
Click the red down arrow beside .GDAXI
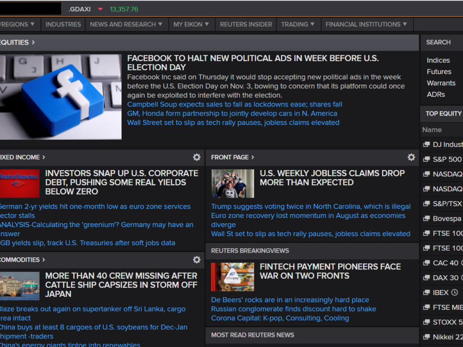point(100,9)
